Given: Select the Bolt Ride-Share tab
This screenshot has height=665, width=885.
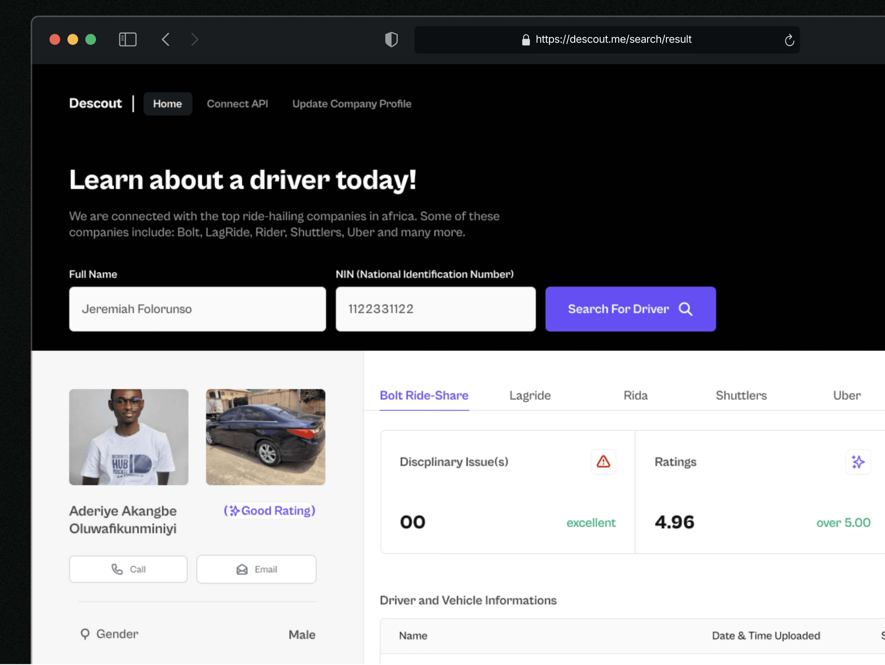Looking at the screenshot, I should click(x=424, y=395).
